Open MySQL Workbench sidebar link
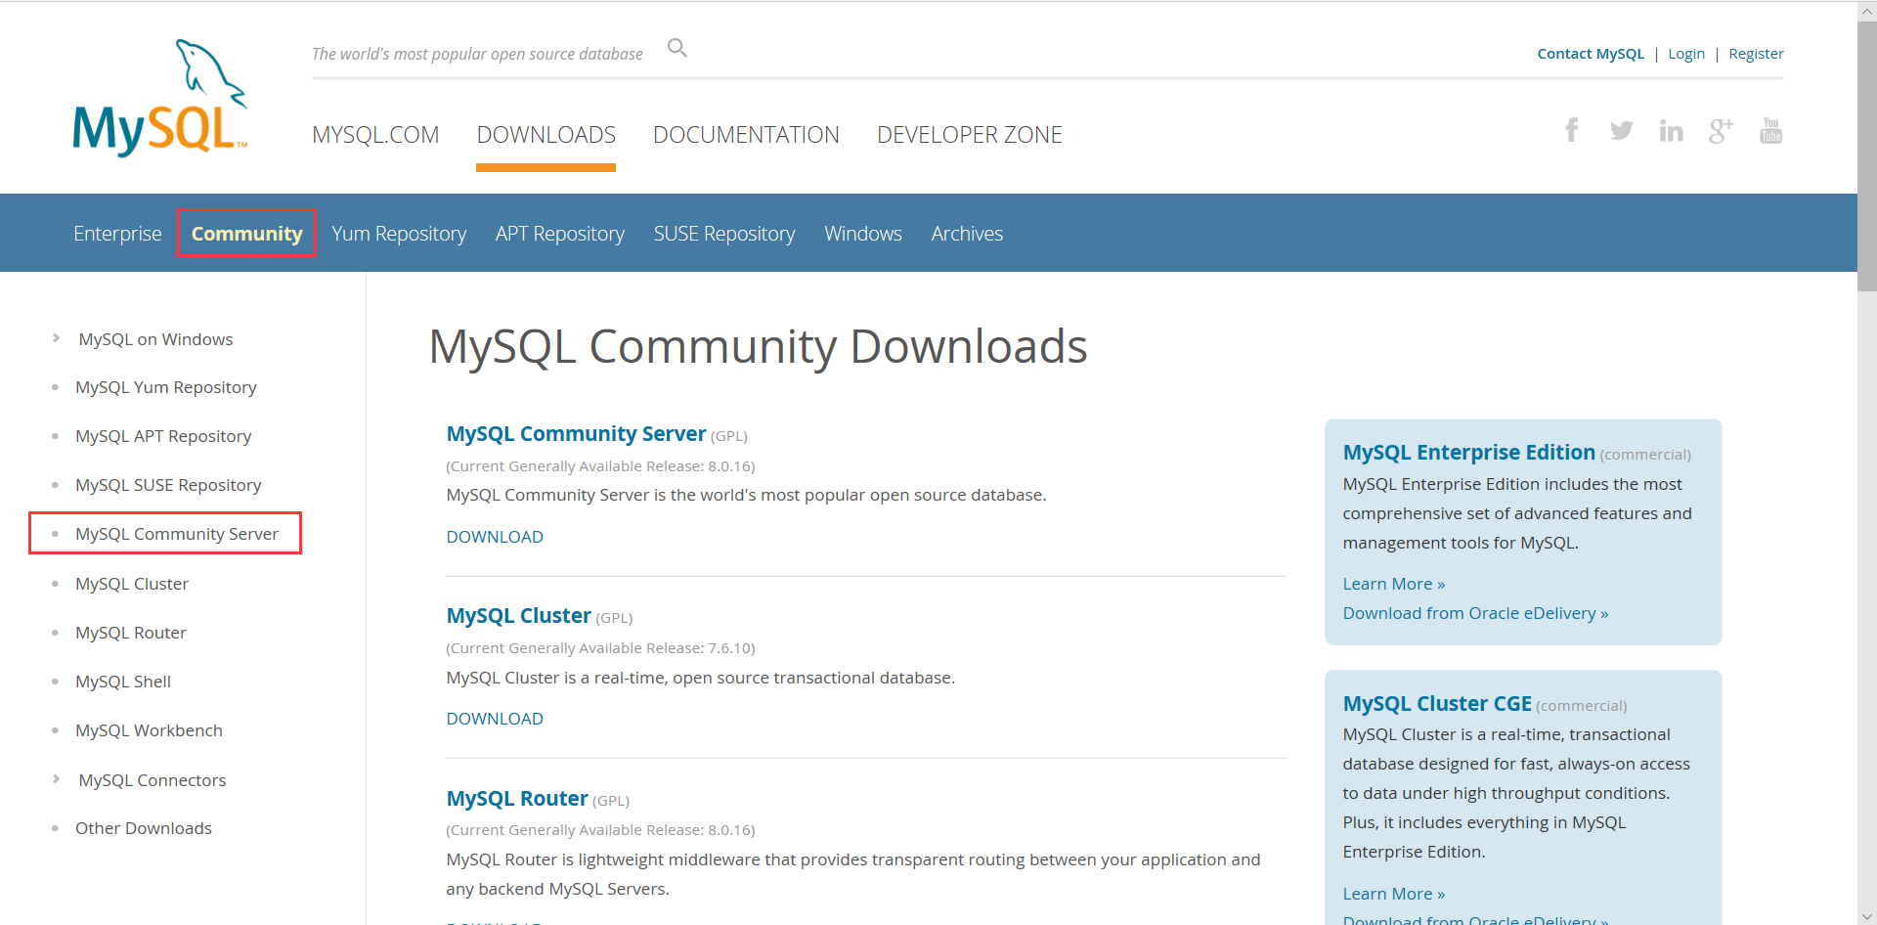Viewport: 1877px width, 925px height. (x=149, y=730)
